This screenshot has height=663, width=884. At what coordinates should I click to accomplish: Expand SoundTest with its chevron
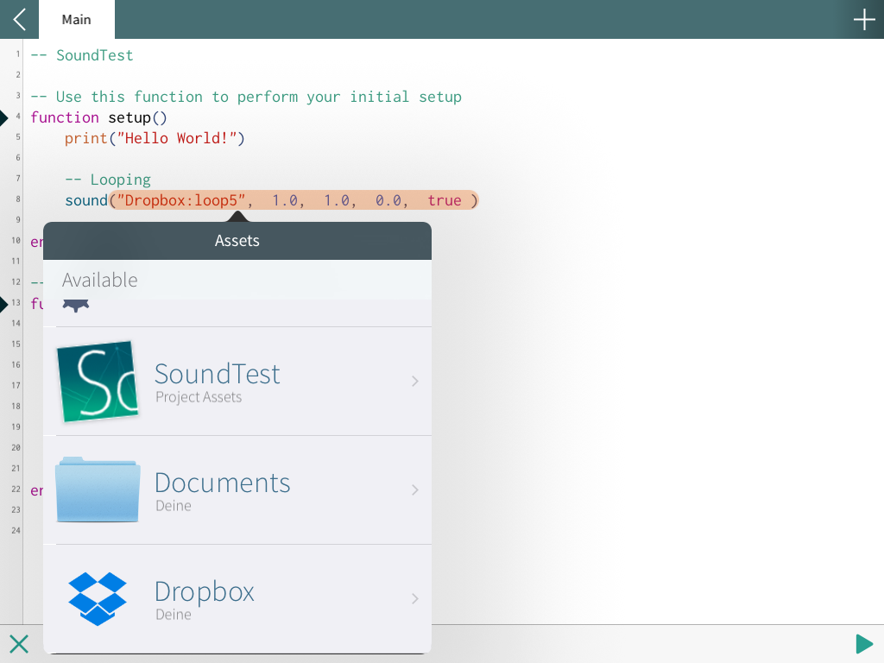click(415, 381)
